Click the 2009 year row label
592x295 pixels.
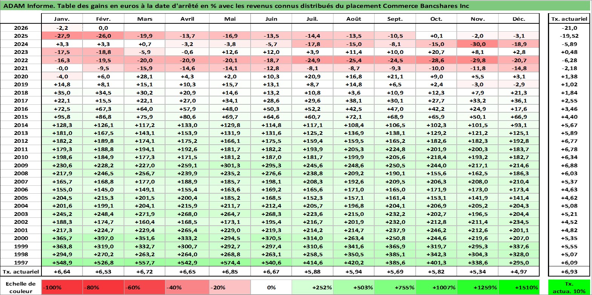(21, 165)
